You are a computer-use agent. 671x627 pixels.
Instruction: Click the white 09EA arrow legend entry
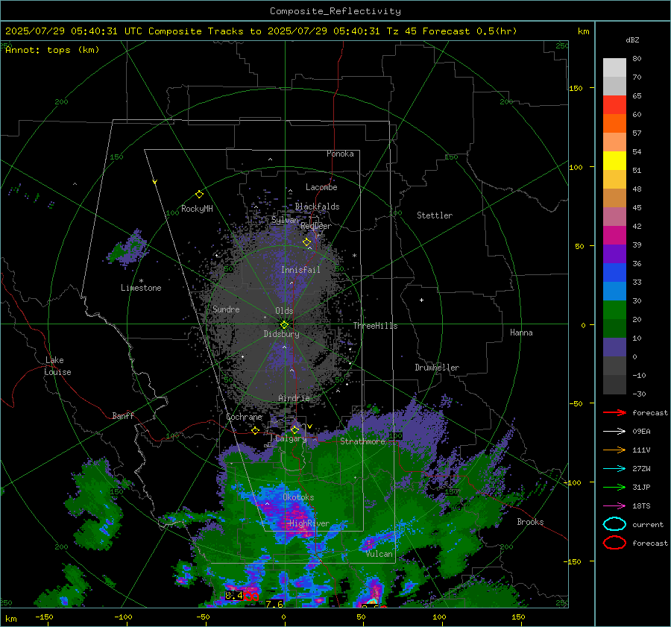[614, 431]
